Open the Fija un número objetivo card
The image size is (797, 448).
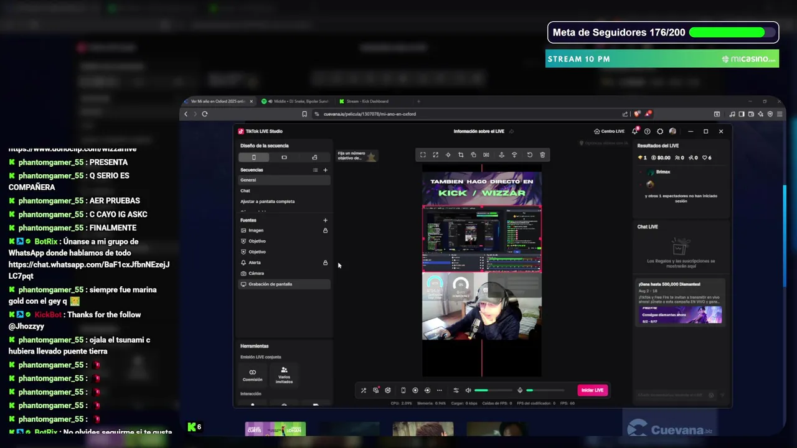357,156
